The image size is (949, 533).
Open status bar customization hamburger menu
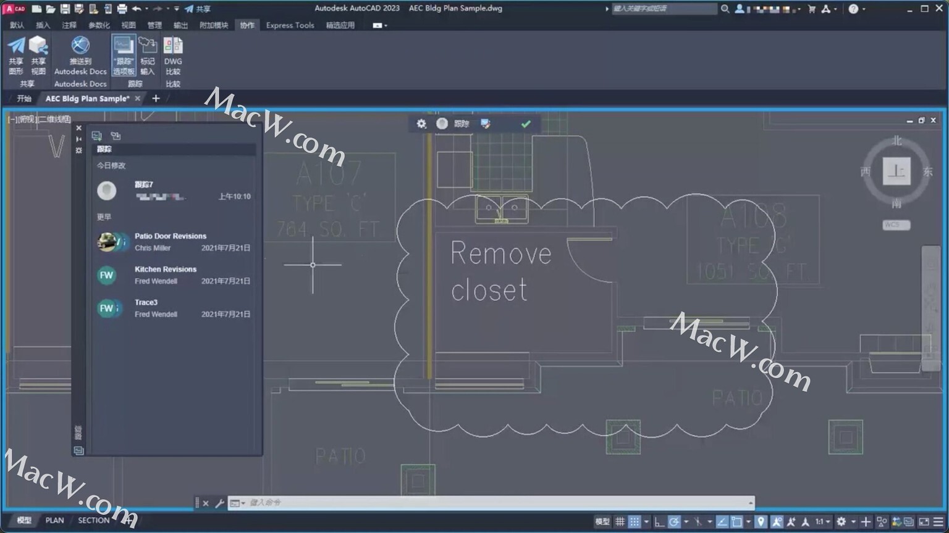(x=938, y=522)
